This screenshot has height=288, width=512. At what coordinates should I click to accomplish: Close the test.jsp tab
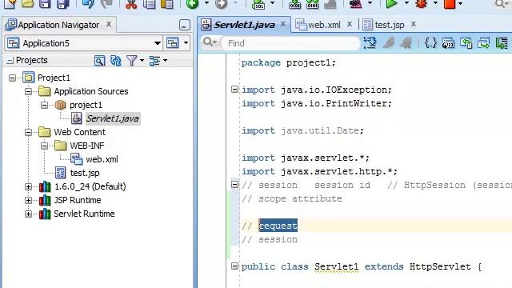pos(414,24)
